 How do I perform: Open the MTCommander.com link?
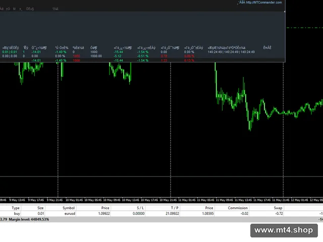263,3
